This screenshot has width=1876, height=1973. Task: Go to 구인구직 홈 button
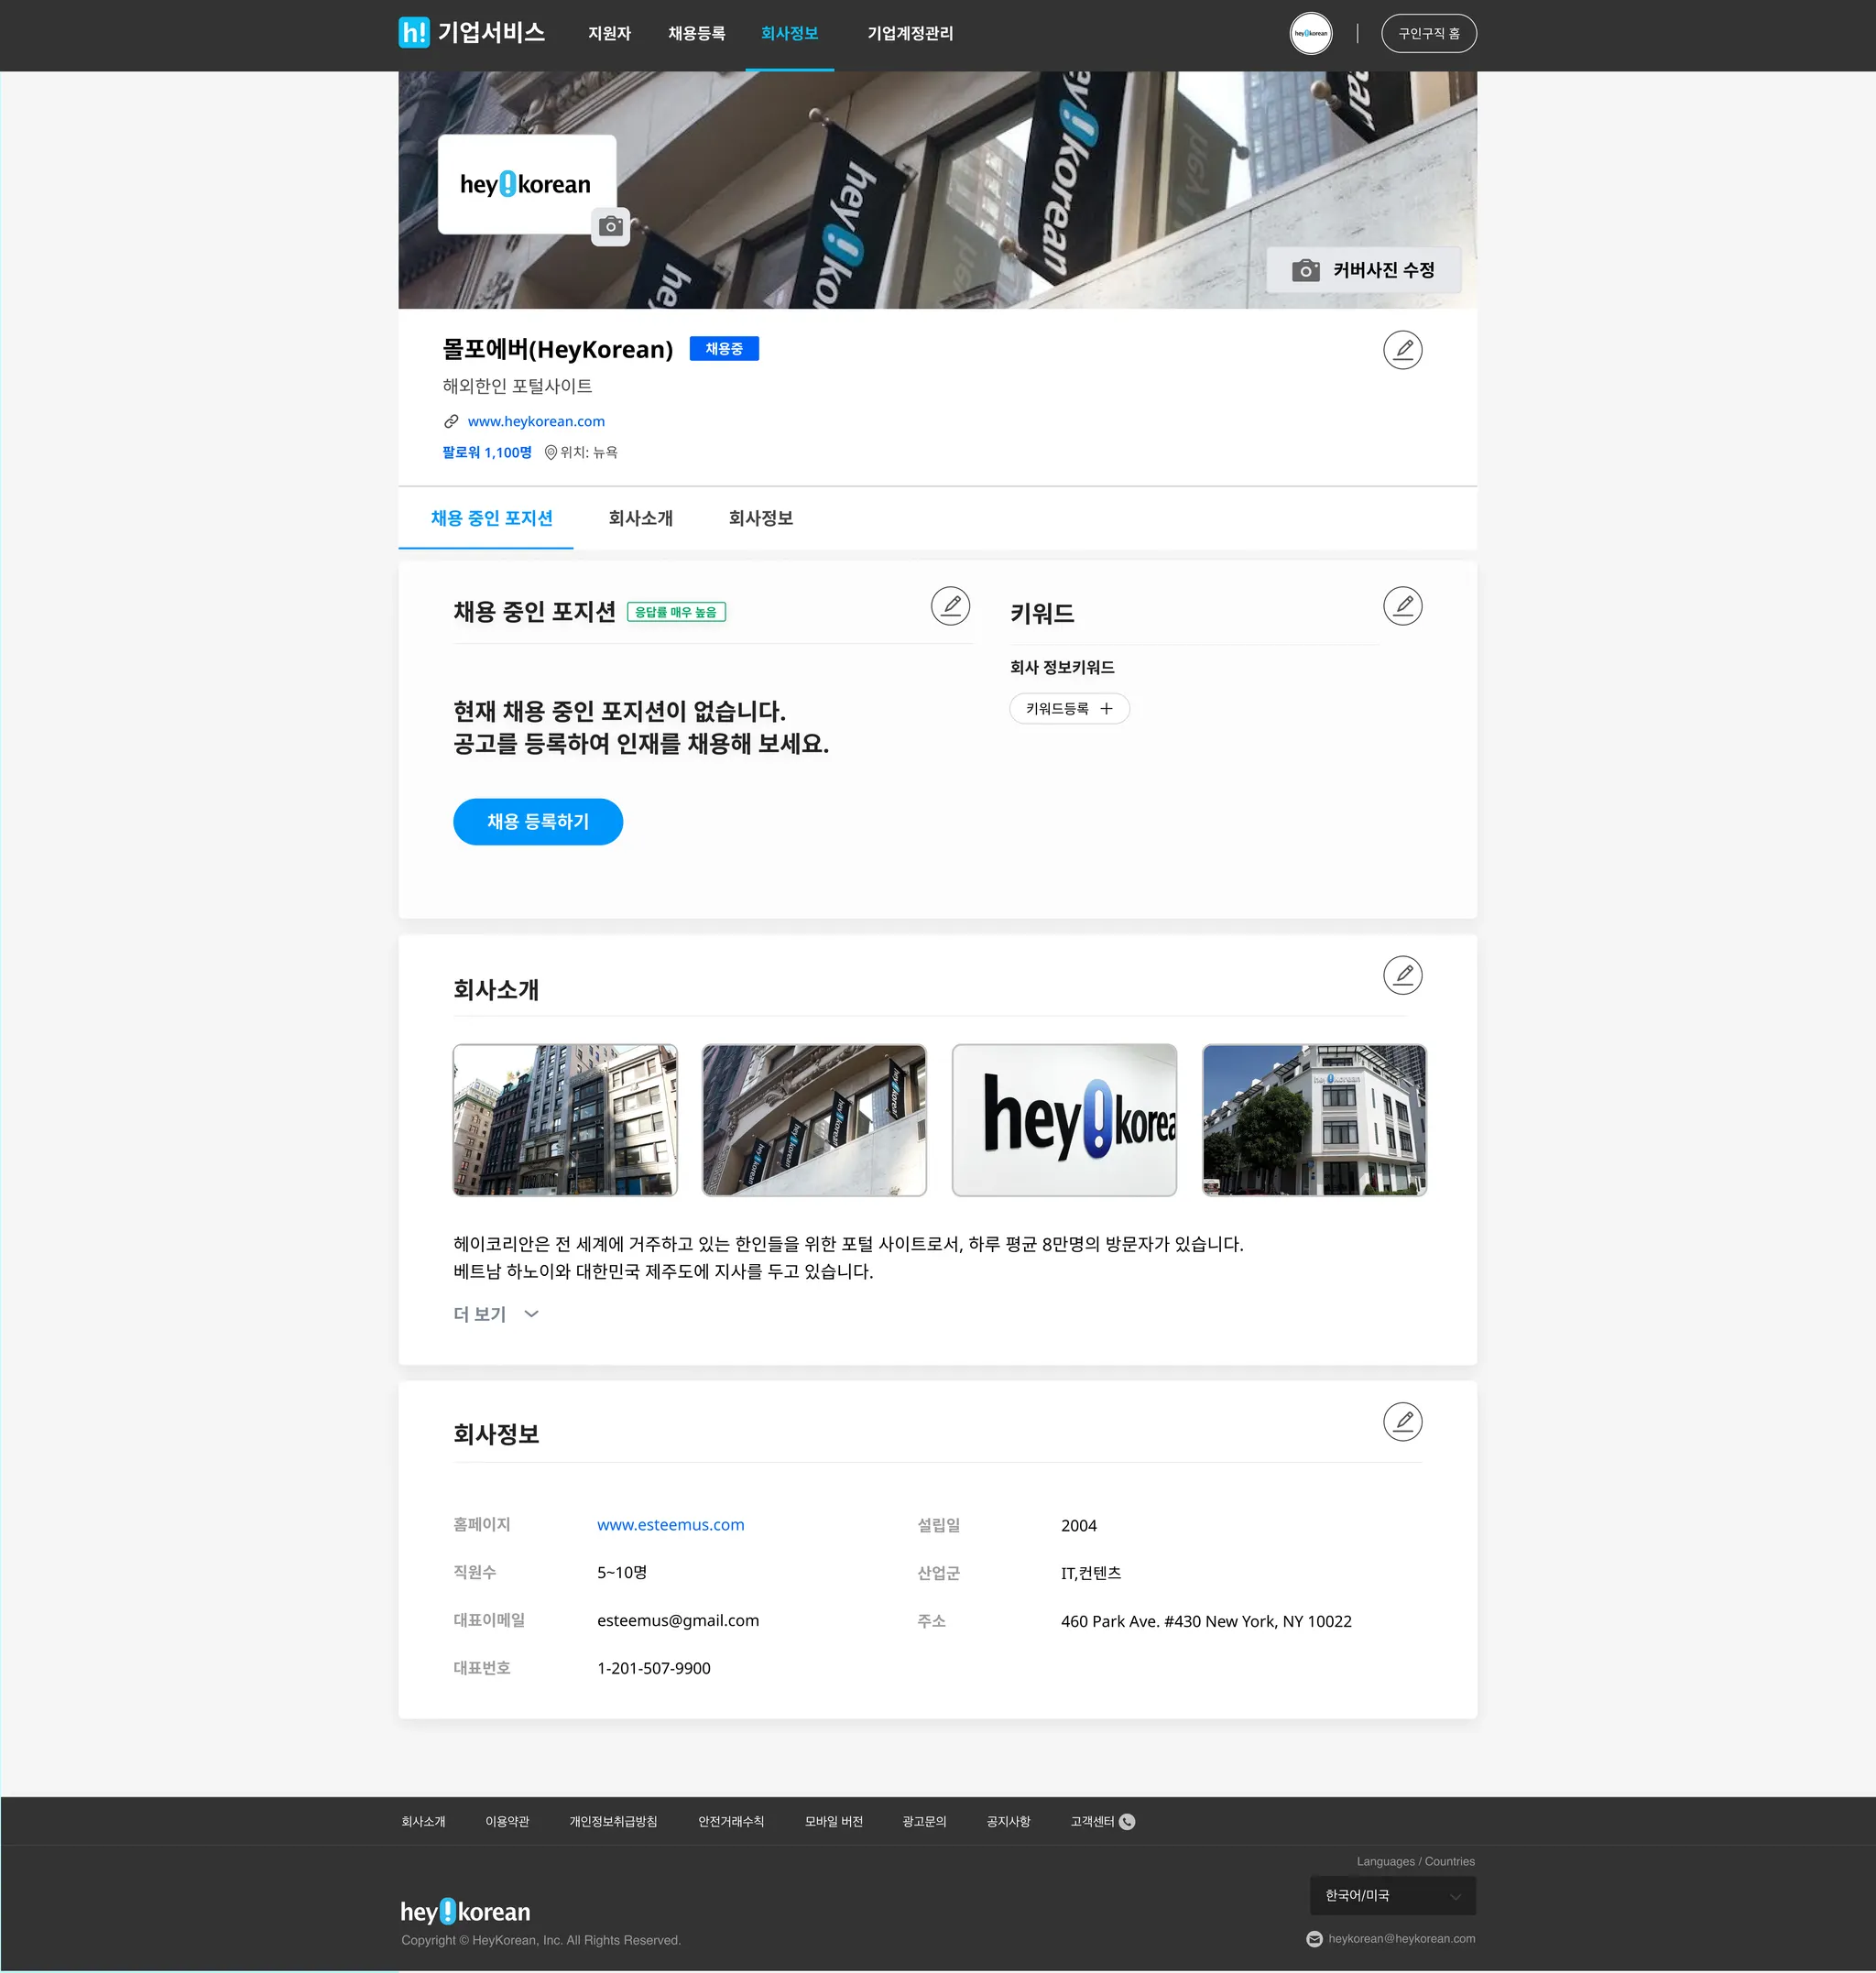point(1428,33)
